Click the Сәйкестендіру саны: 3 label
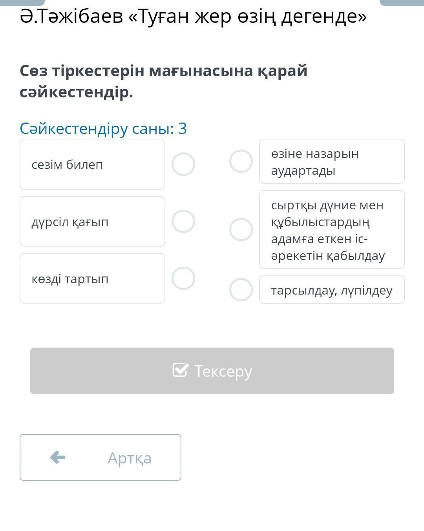 [103, 128]
